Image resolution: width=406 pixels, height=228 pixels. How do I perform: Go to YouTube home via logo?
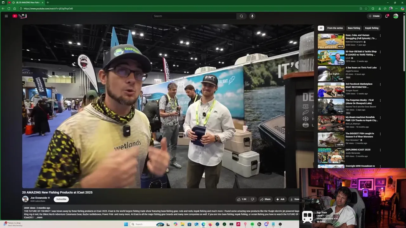pos(20,16)
